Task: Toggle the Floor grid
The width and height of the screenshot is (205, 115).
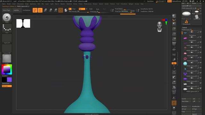Action: pos(174,49)
